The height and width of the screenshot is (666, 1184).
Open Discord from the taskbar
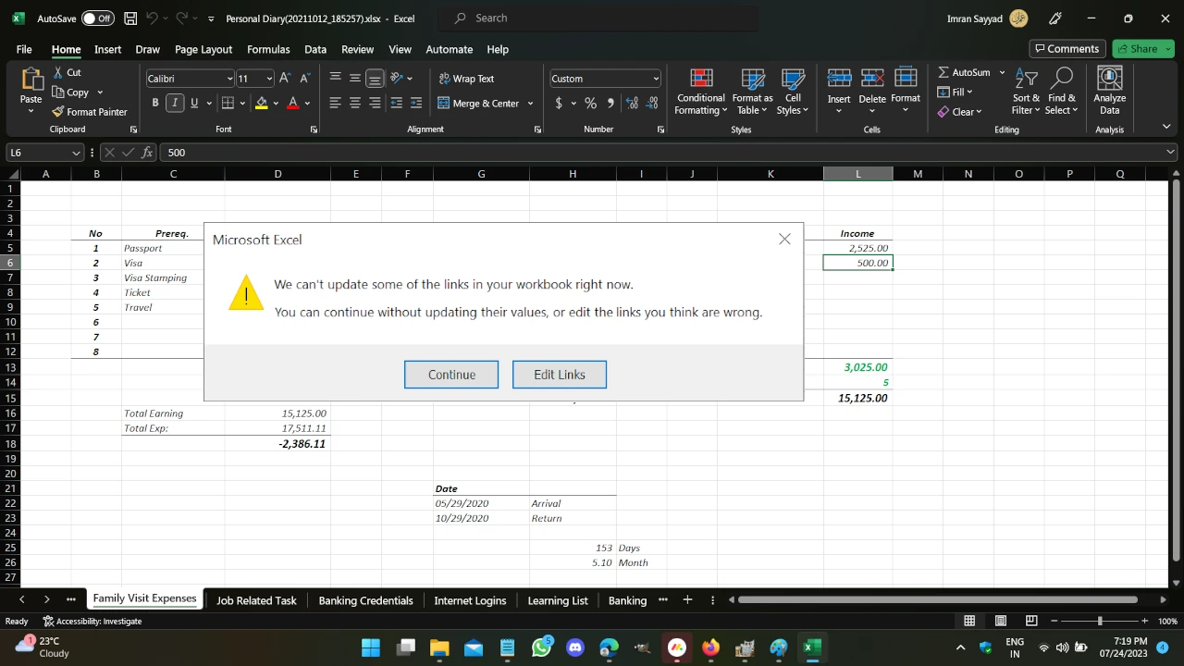575,647
